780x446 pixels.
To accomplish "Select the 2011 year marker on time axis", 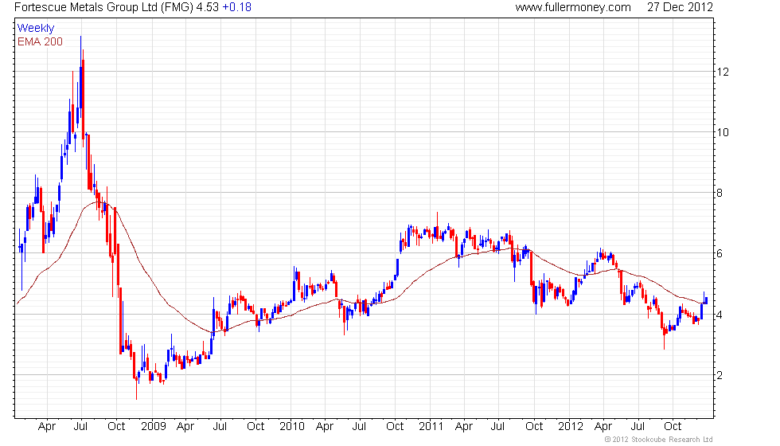I will [431, 426].
